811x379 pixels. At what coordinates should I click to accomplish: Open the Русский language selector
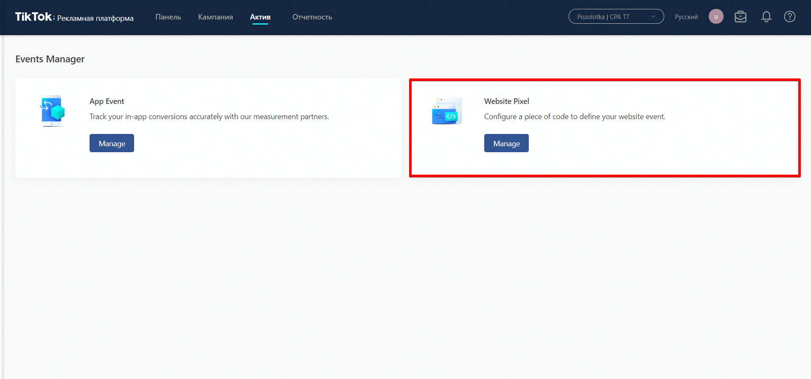tap(686, 17)
